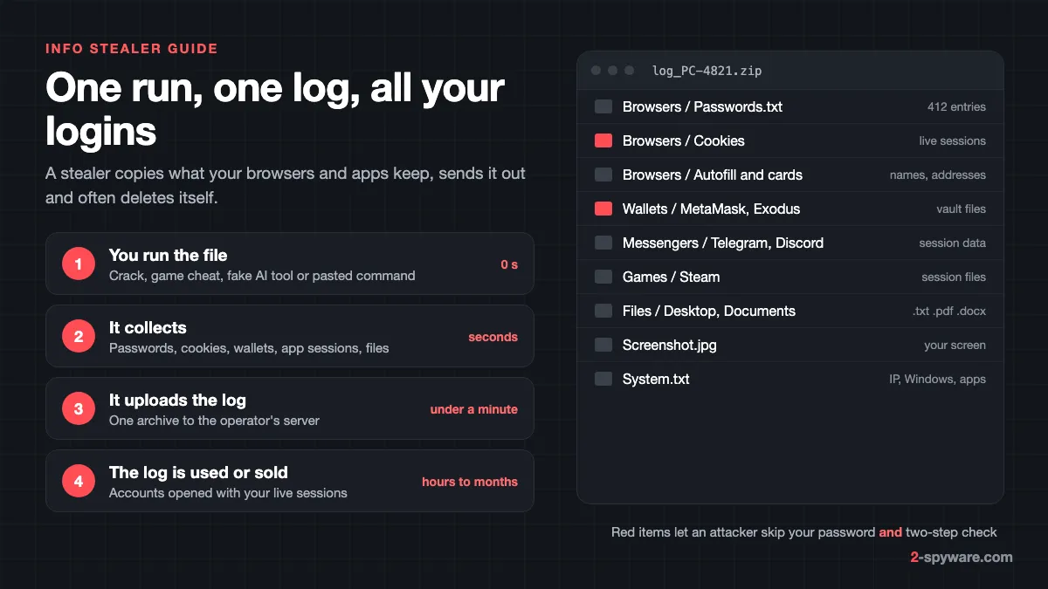Image resolution: width=1048 pixels, height=589 pixels.
Task: Click the log_PC-4821.zip window title
Action: 707,71
